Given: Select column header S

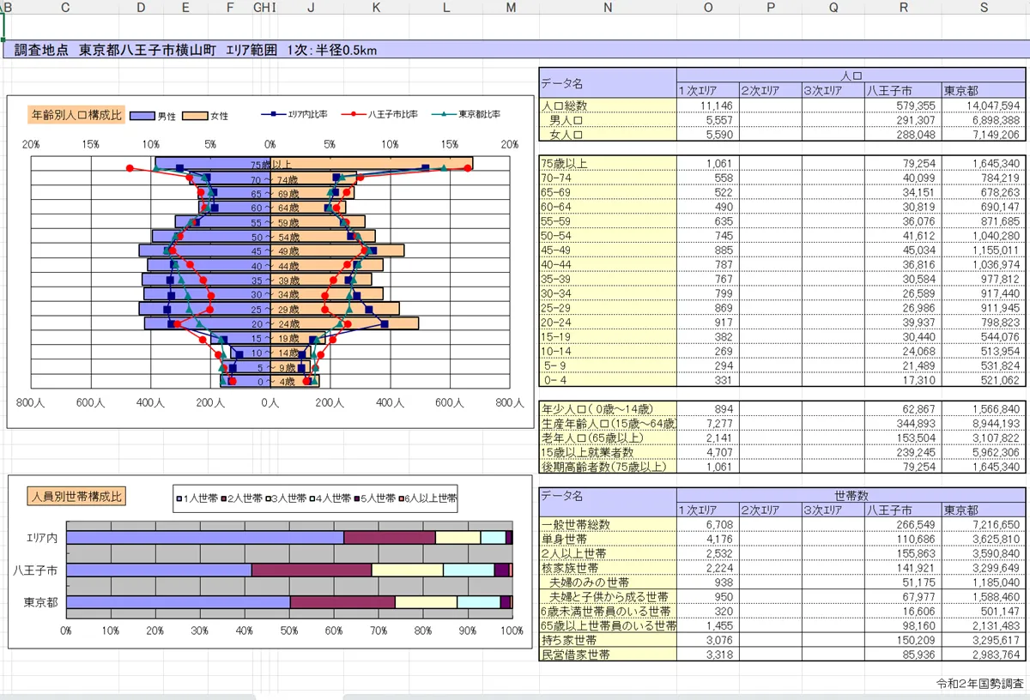Looking at the screenshot, I should (984, 8).
